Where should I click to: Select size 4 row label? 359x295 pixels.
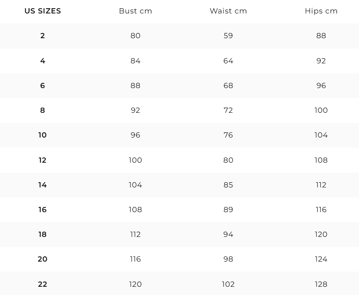(x=43, y=61)
